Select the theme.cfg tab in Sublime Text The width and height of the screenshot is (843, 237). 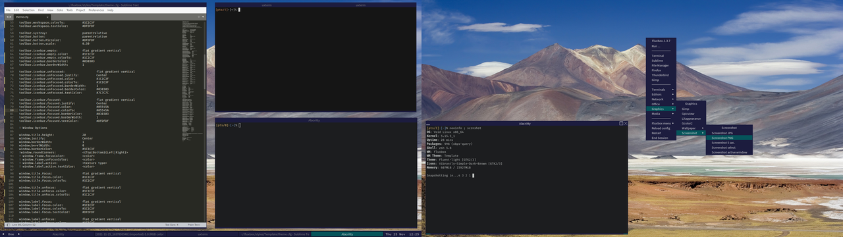[x=32, y=17]
